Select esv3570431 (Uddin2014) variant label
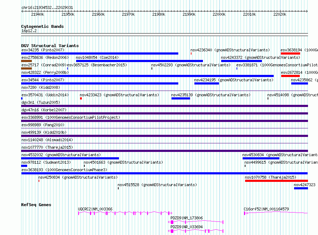 coord(45,95)
